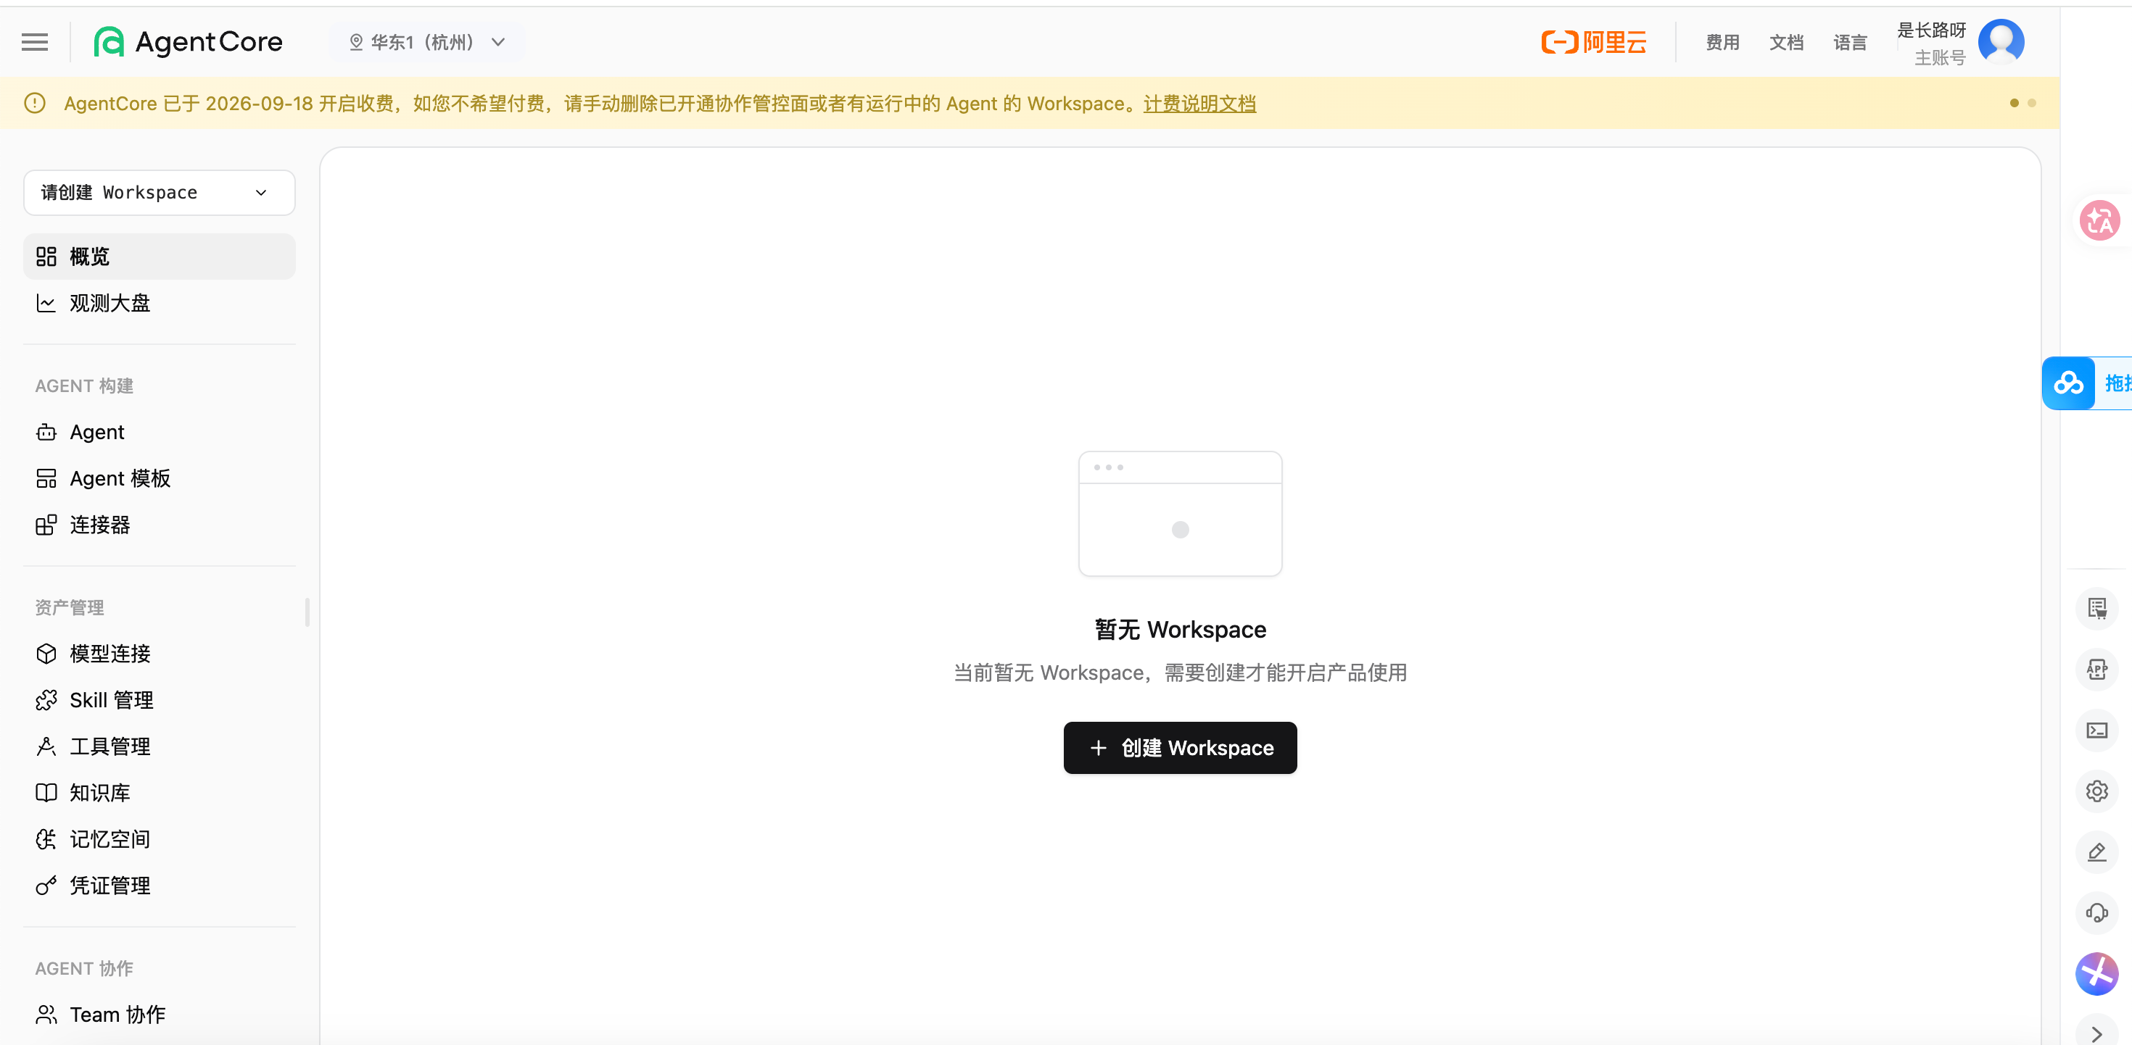Viewport: 2132px width, 1045px height.
Task: Open the hamburger navigation menu
Action: point(35,42)
